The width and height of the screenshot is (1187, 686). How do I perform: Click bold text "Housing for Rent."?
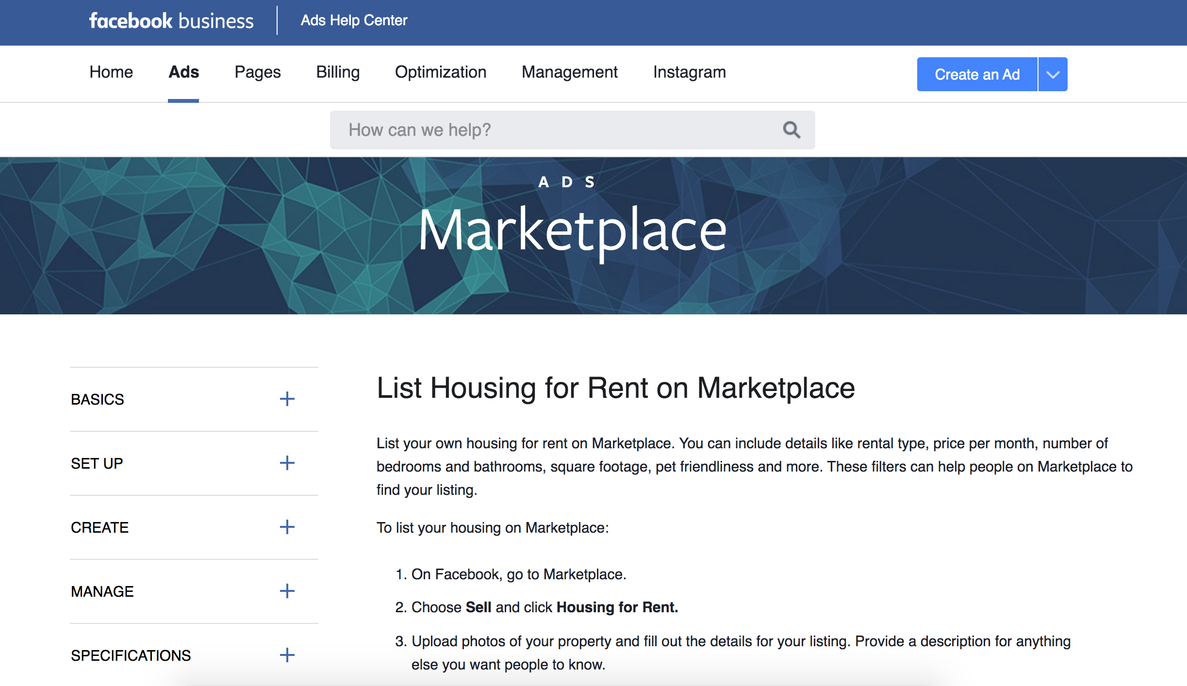point(617,607)
